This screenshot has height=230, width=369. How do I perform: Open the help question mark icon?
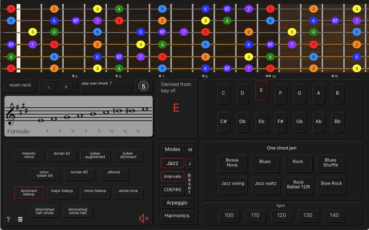point(8,219)
